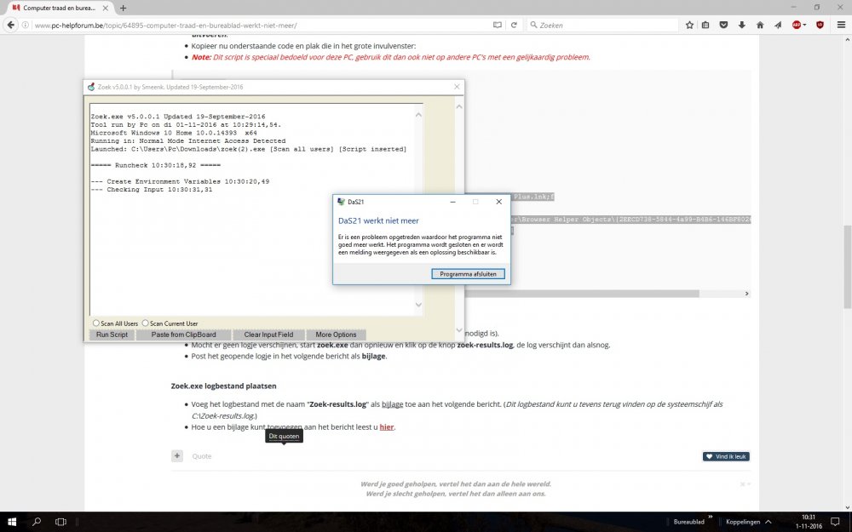Click Clear Input Field button
Screen dimensions: 852x532
tap(268, 335)
